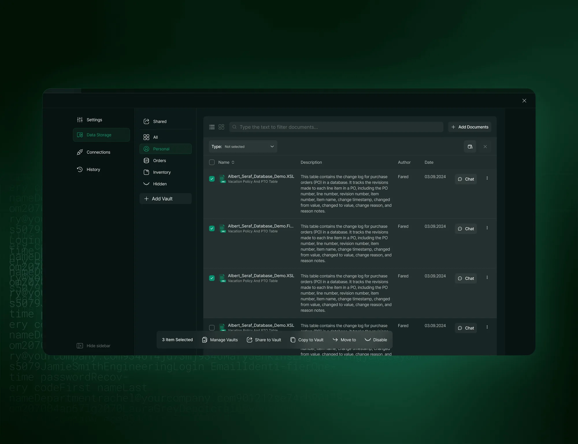
Task: Click Move to action
Action: 344,340
